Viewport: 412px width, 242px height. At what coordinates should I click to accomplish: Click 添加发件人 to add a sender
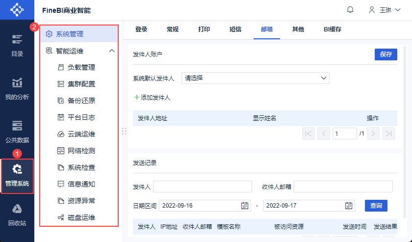coord(152,98)
